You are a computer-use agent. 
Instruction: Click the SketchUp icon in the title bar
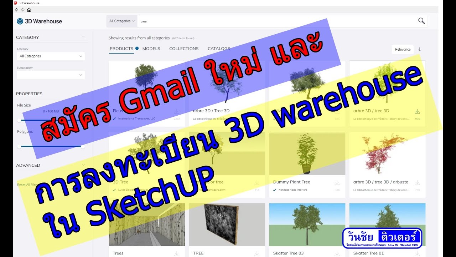tap(15, 3)
